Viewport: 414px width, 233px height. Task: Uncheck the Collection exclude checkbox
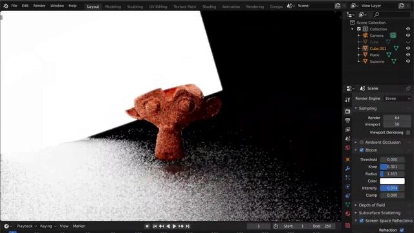(359, 29)
